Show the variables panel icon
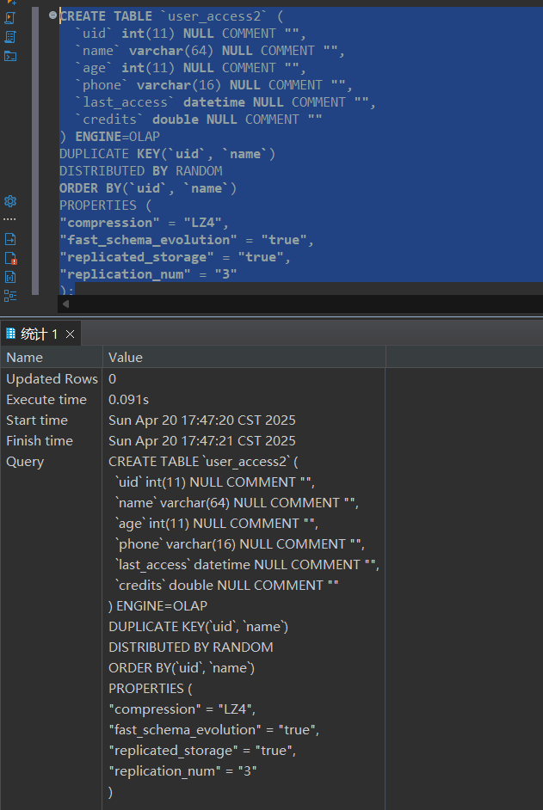This screenshot has height=810, width=543. point(10,277)
